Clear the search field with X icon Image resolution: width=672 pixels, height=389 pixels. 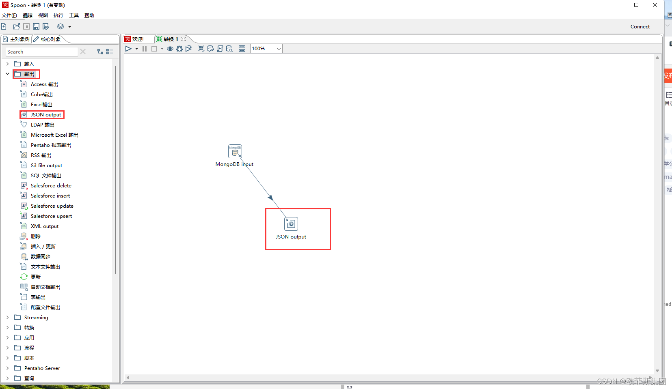coord(83,52)
